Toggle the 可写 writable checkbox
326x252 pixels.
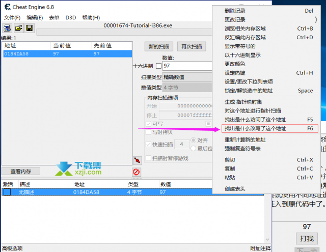click(148, 124)
